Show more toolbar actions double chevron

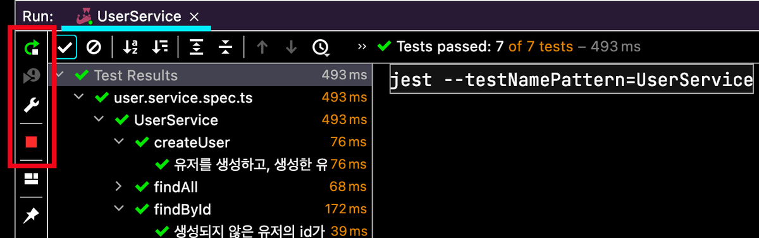click(362, 46)
